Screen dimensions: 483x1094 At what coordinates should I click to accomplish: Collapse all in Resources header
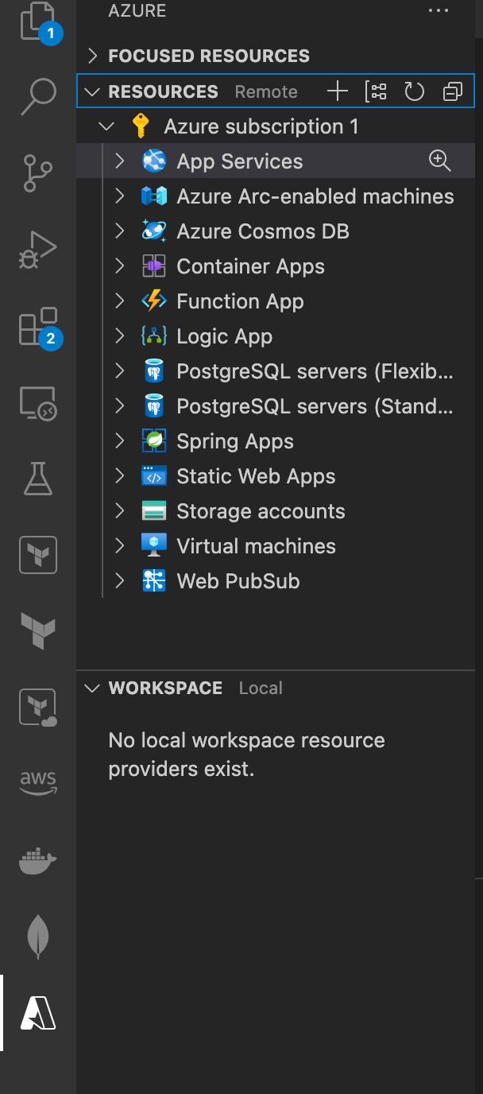tap(452, 91)
